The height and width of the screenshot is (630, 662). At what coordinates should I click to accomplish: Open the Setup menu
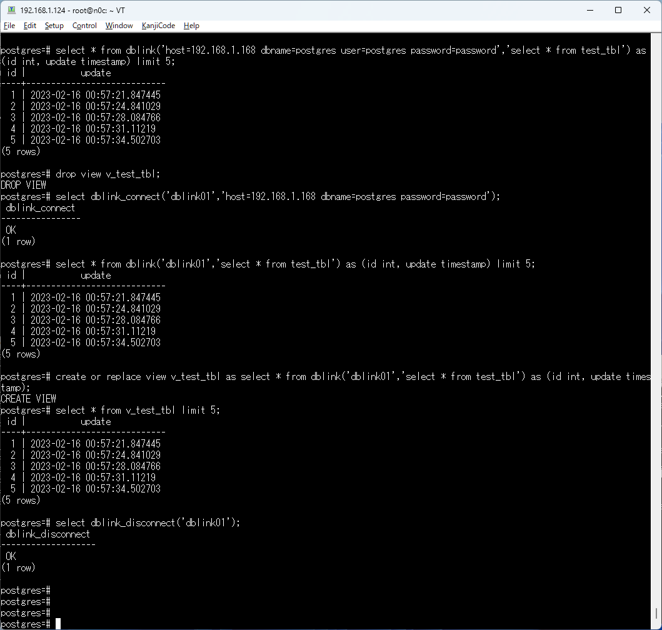click(x=54, y=26)
